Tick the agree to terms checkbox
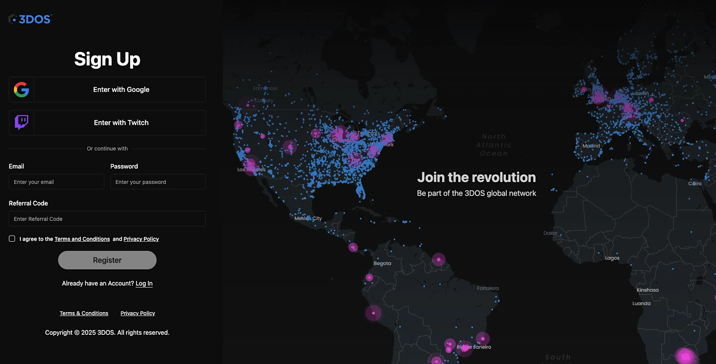Viewport: 716px width, 364px height. (12, 239)
